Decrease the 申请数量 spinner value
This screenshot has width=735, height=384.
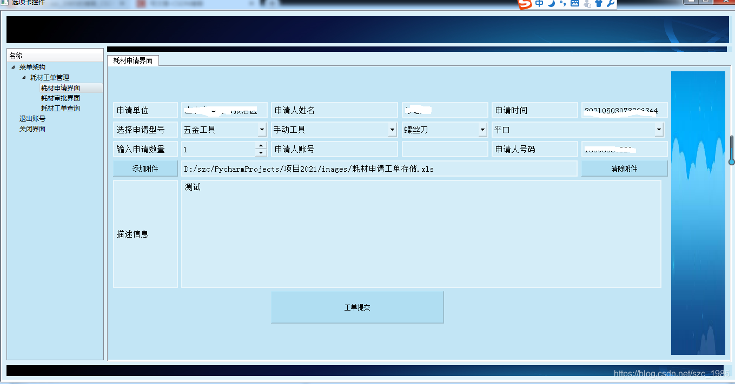[x=261, y=153]
